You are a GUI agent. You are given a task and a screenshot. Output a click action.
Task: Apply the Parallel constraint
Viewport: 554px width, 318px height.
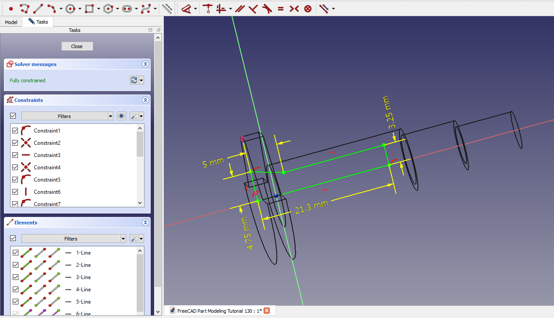pos(240,8)
